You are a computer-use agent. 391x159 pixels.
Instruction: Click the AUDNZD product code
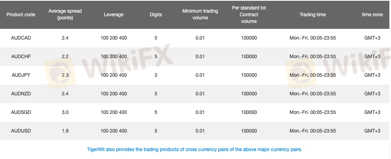coord(21,94)
